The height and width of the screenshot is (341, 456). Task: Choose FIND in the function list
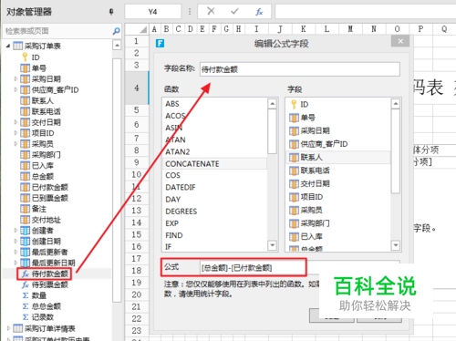174,235
